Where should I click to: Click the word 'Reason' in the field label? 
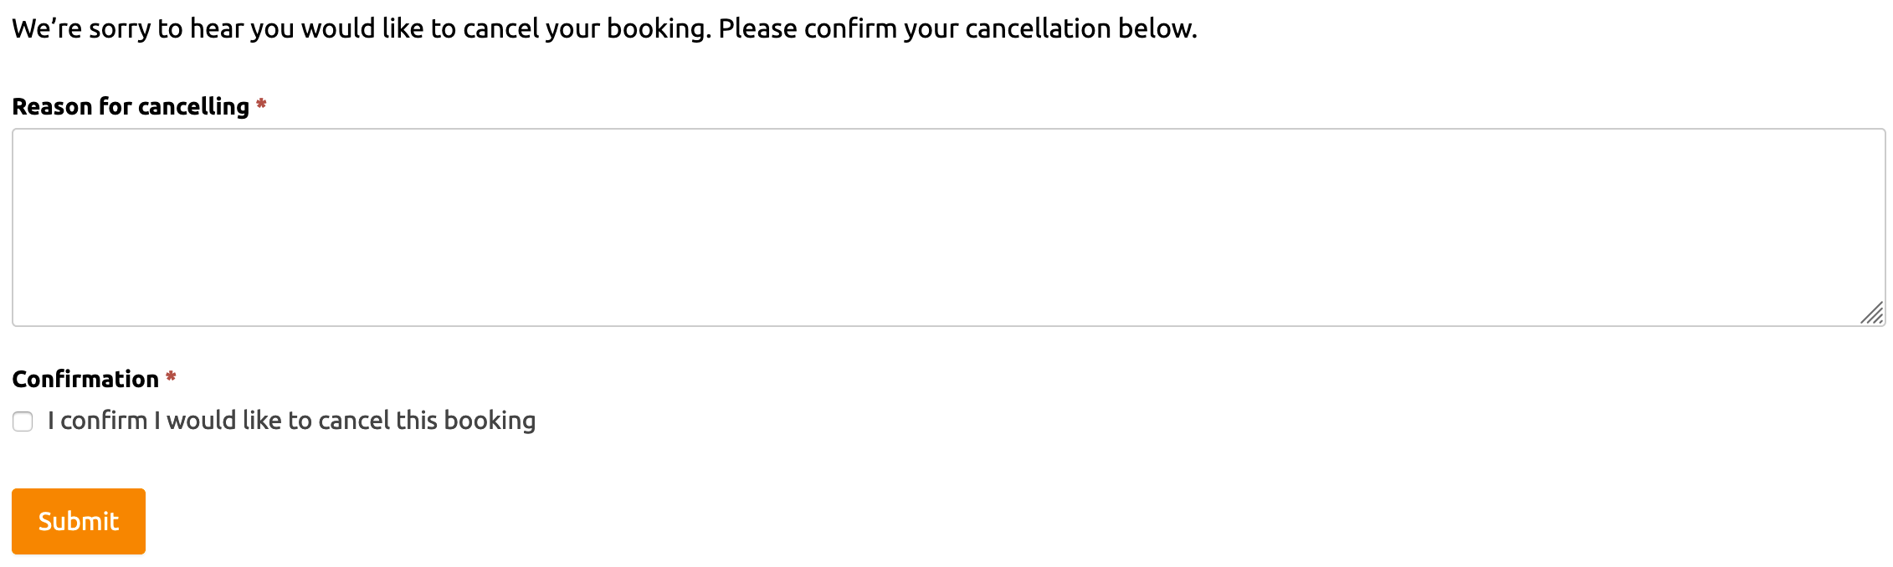pos(52,107)
